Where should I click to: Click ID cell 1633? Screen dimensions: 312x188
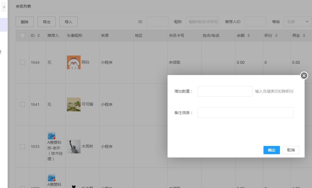(x=35, y=146)
